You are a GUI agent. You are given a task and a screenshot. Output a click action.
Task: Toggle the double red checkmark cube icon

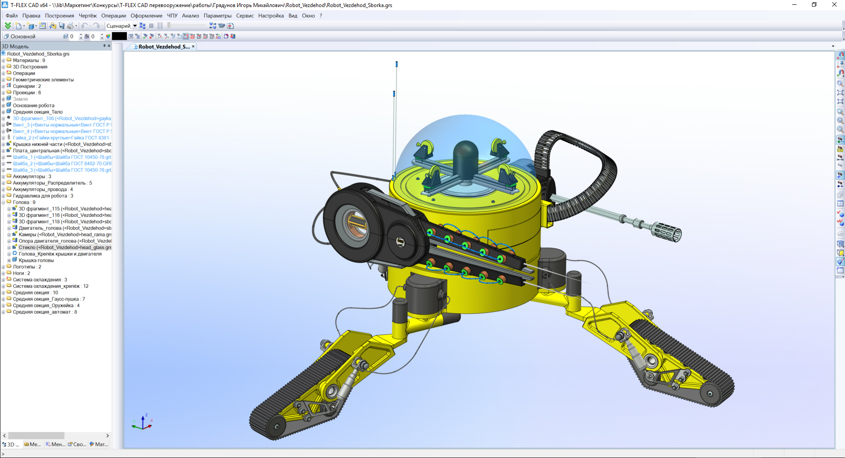tap(840, 223)
